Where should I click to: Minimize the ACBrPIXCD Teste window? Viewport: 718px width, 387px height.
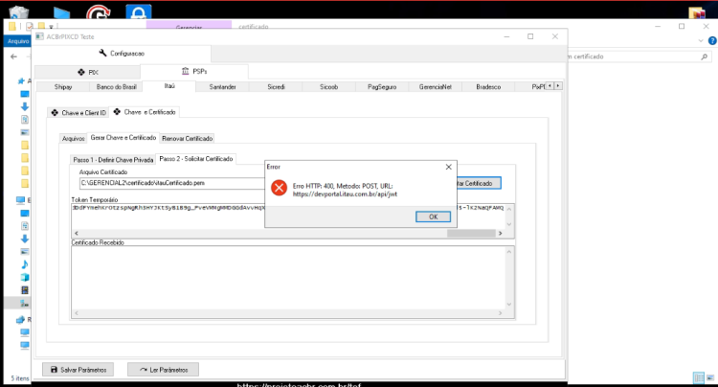click(506, 36)
